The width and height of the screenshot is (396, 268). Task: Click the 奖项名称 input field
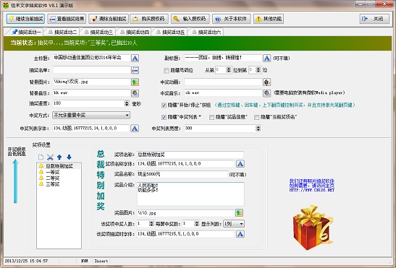[190, 155]
